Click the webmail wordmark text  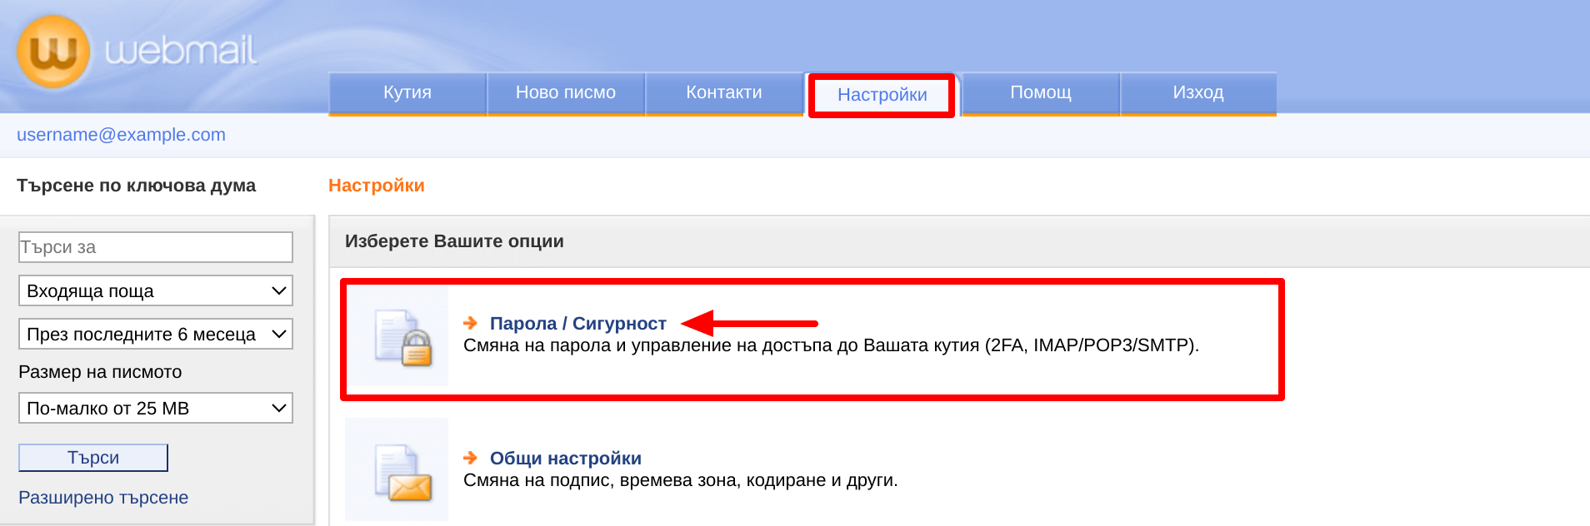(x=181, y=51)
